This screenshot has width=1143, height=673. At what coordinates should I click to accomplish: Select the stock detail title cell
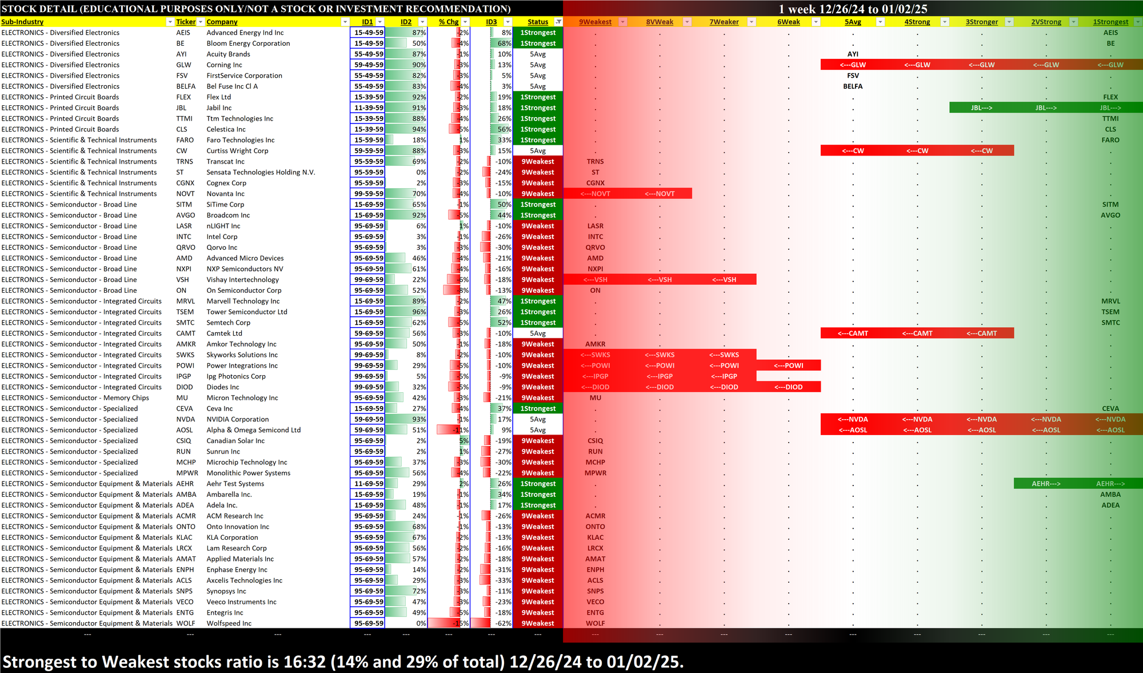tap(256, 9)
